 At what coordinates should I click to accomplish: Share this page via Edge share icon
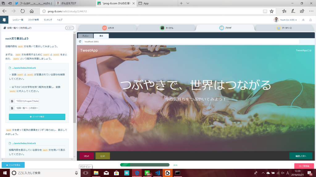pyautogui.click(x=302, y=11)
